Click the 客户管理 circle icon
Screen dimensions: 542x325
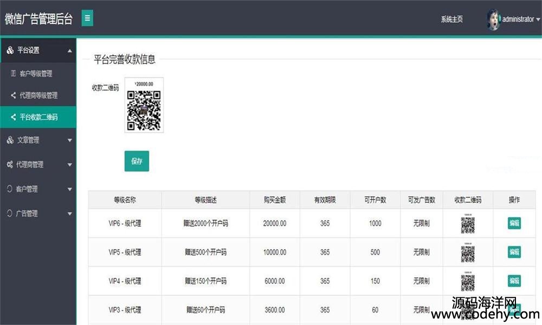10,189
